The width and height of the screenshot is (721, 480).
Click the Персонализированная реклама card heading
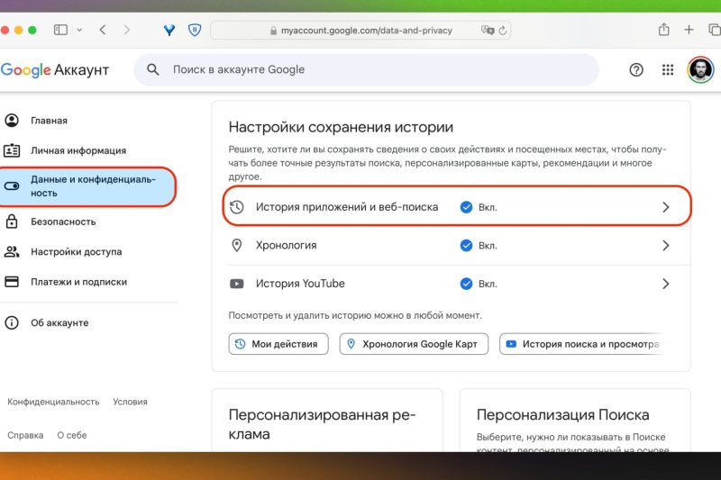[x=322, y=424]
